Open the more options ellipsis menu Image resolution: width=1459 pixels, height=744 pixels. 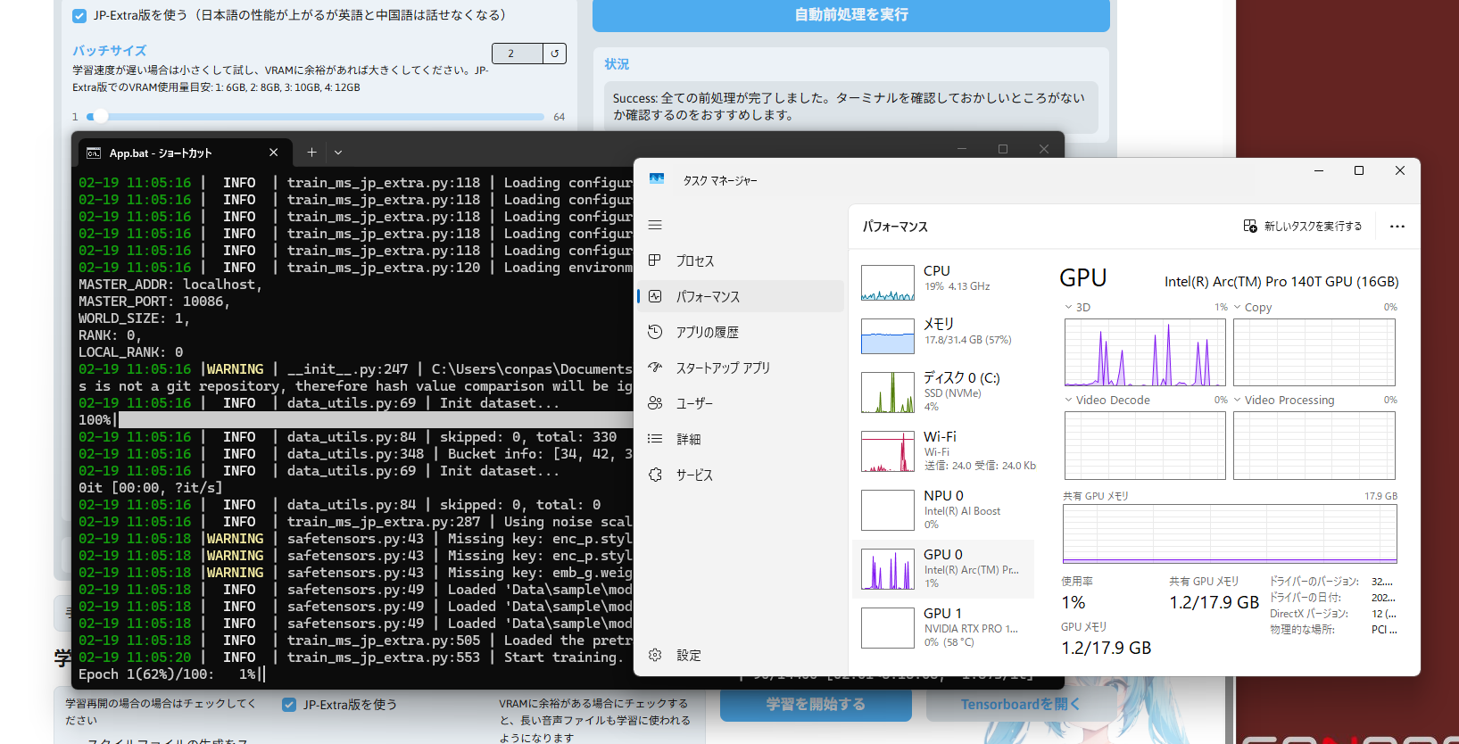(x=1397, y=227)
